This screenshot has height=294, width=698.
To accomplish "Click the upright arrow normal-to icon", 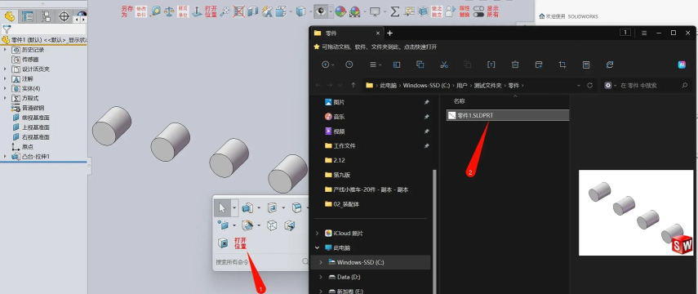I will (x=197, y=11).
